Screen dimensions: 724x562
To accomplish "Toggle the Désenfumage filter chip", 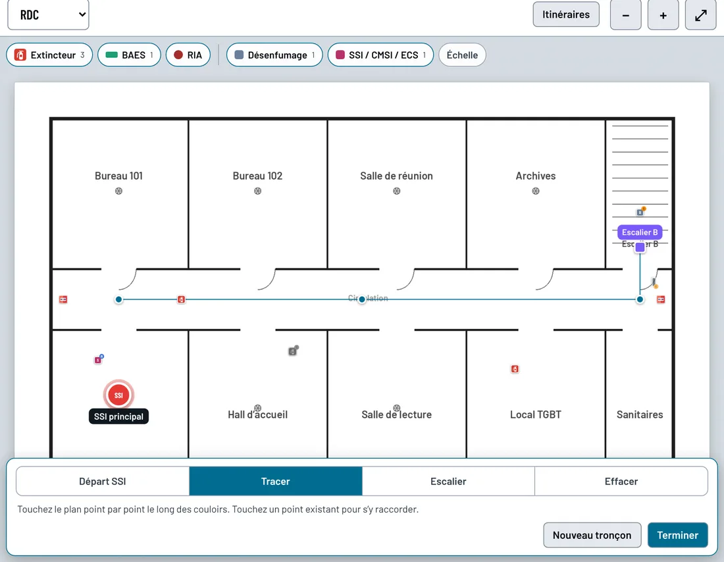I will (274, 55).
